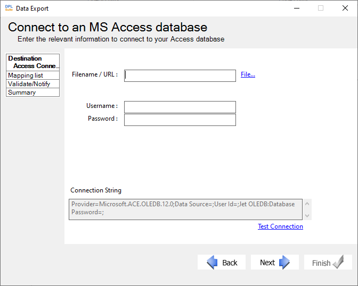
Task: Select Destination Access Connection step
Action: pos(32,62)
